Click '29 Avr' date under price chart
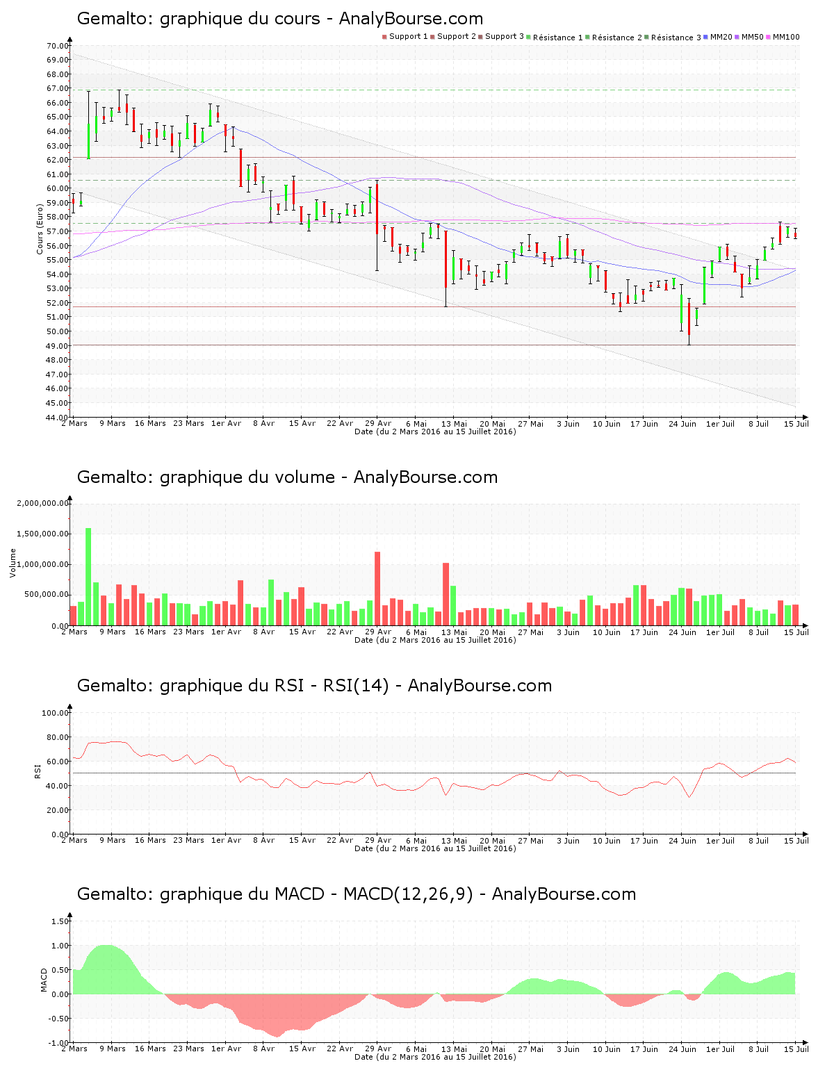Screen dimensions: 834x1077 (x=378, y=423)
